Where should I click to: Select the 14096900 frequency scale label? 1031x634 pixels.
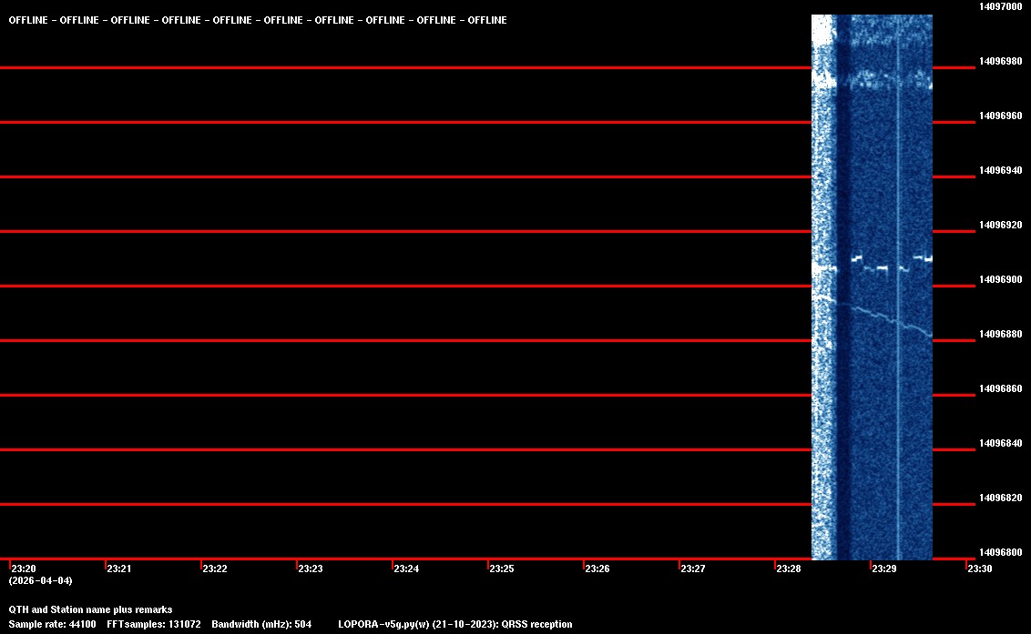coord(1000,280)
